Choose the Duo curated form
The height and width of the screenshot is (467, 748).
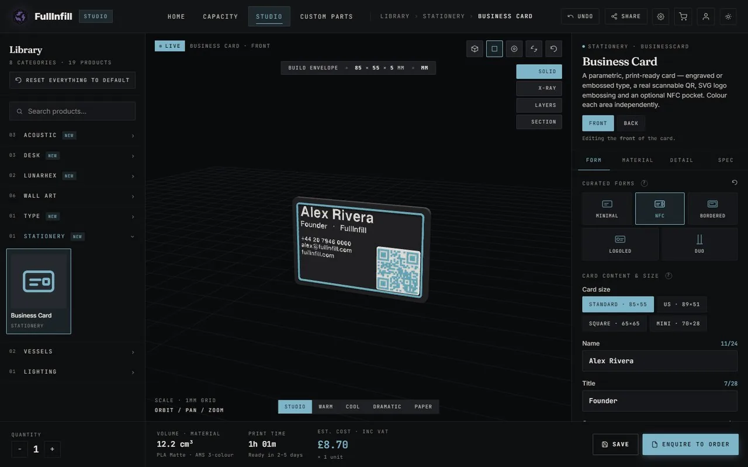click(699, 244)
